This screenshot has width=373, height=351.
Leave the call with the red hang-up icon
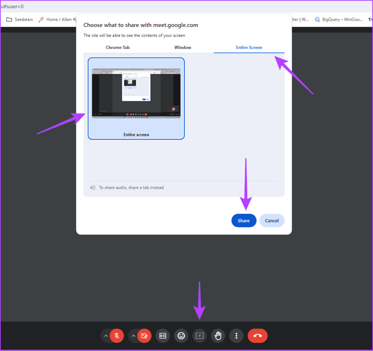[x=258, y=336]
